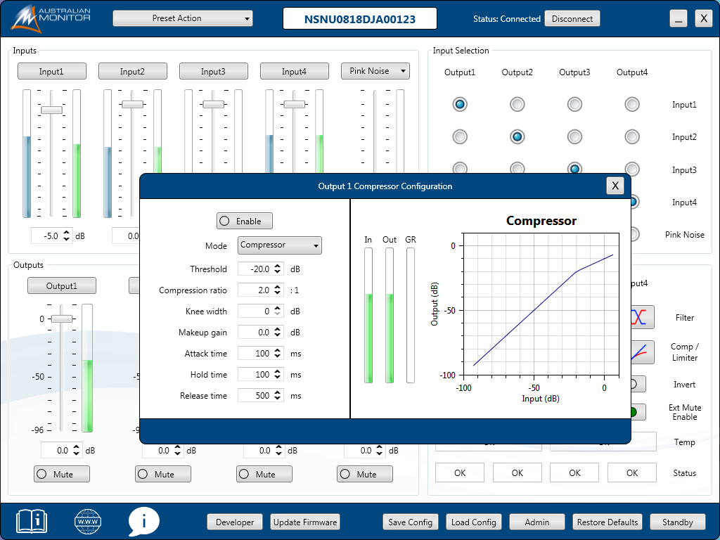Viewport: 720px width, 540px height.
Task: Click the Threshold value input field
Action: click(x=255, y=269)
